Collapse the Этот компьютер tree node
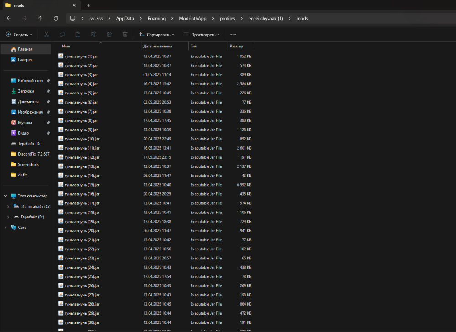 tap(5, 196)
